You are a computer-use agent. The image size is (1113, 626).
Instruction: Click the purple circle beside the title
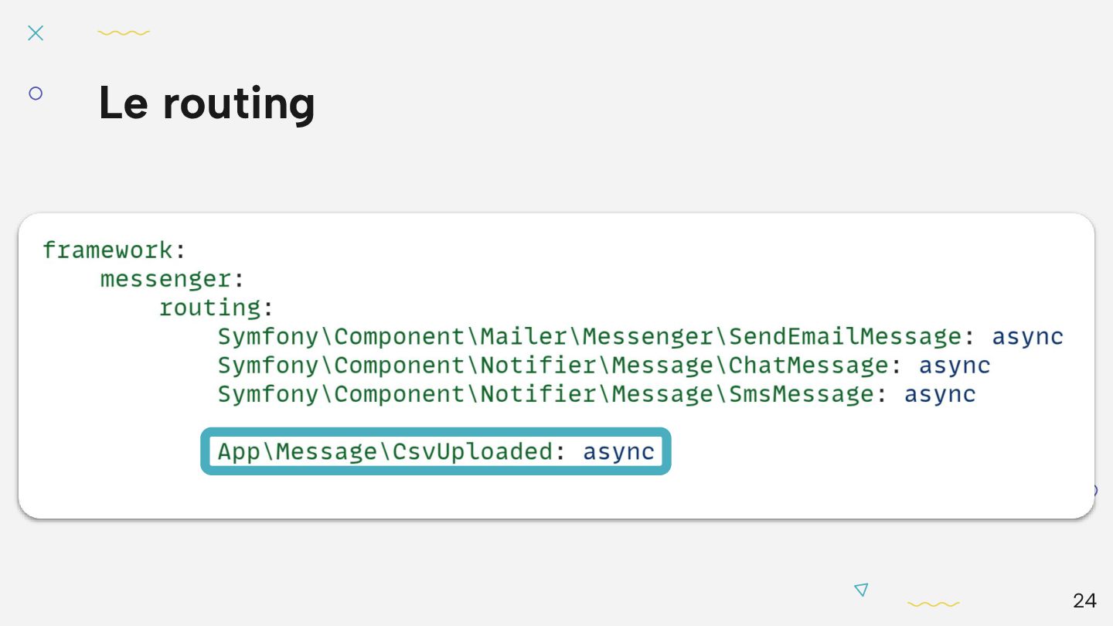(x=36, y=94)
